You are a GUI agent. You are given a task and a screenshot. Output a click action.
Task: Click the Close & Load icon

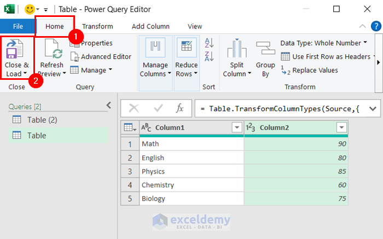click(x=15, y=50)
